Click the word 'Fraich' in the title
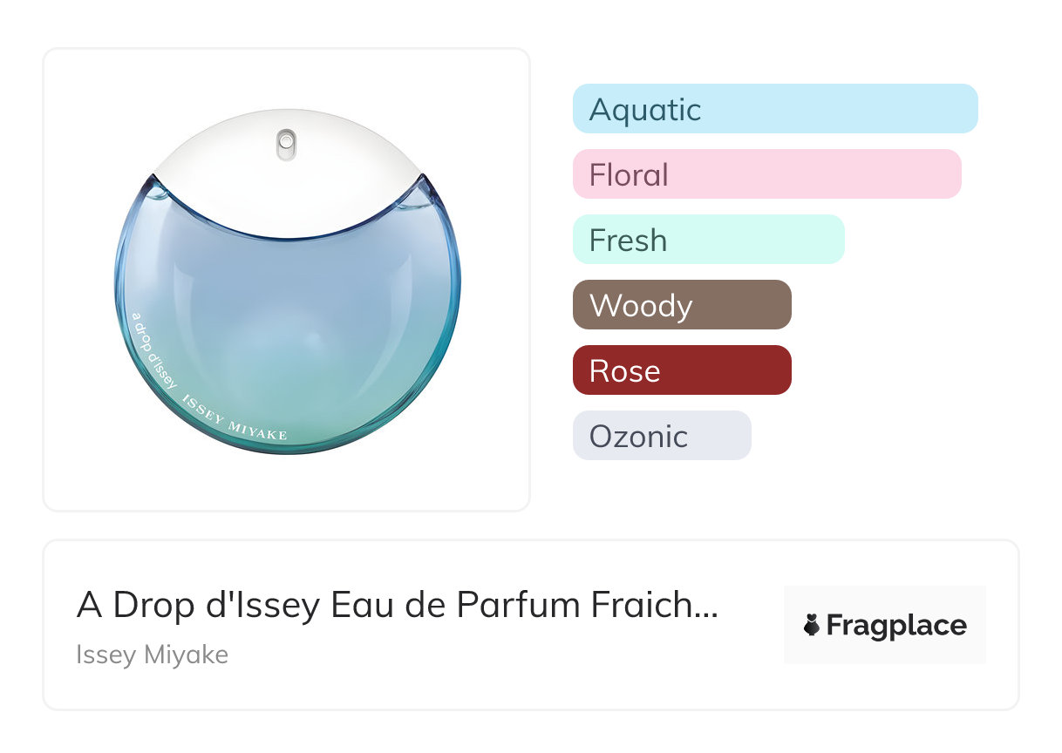This screenshot has width=1062, height=753. (639, 605)
